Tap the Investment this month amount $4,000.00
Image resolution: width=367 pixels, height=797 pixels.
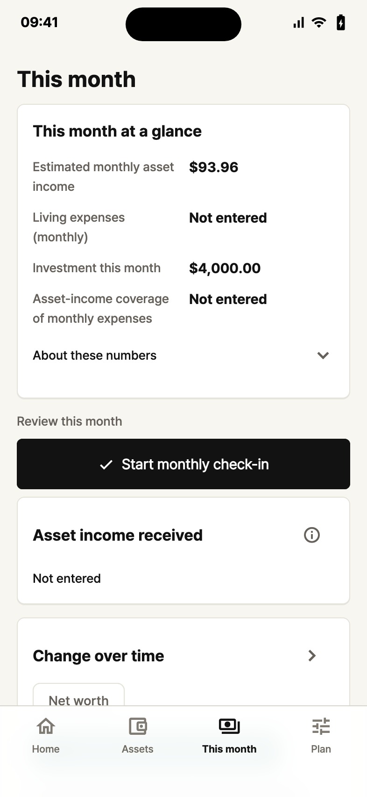(x=225, y=268)
